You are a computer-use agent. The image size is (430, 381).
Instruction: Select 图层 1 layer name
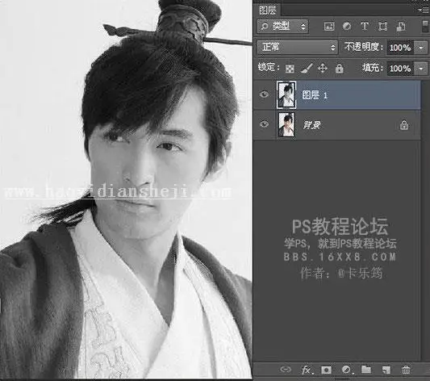[315, 95]
